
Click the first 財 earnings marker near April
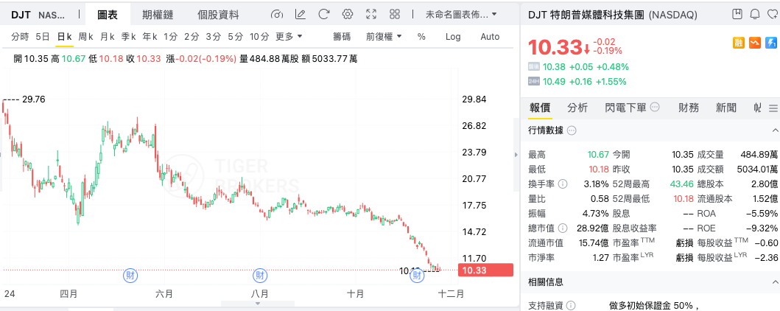[131, 276]
